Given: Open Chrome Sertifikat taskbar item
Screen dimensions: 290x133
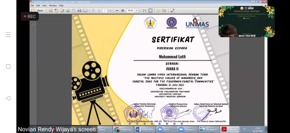Looking at the screenshot, I should coord(124,130).
